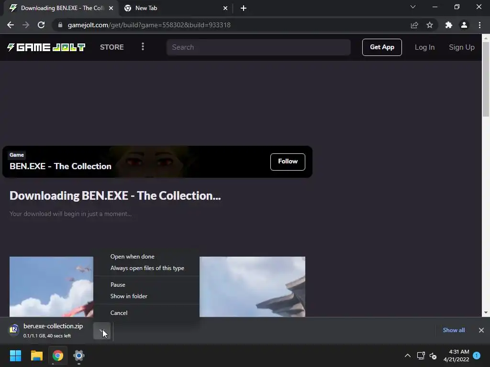This screenshot has height=367, width=490.
Task: Click the page vertical scrollbar thumb
Action: click(486, 79)
